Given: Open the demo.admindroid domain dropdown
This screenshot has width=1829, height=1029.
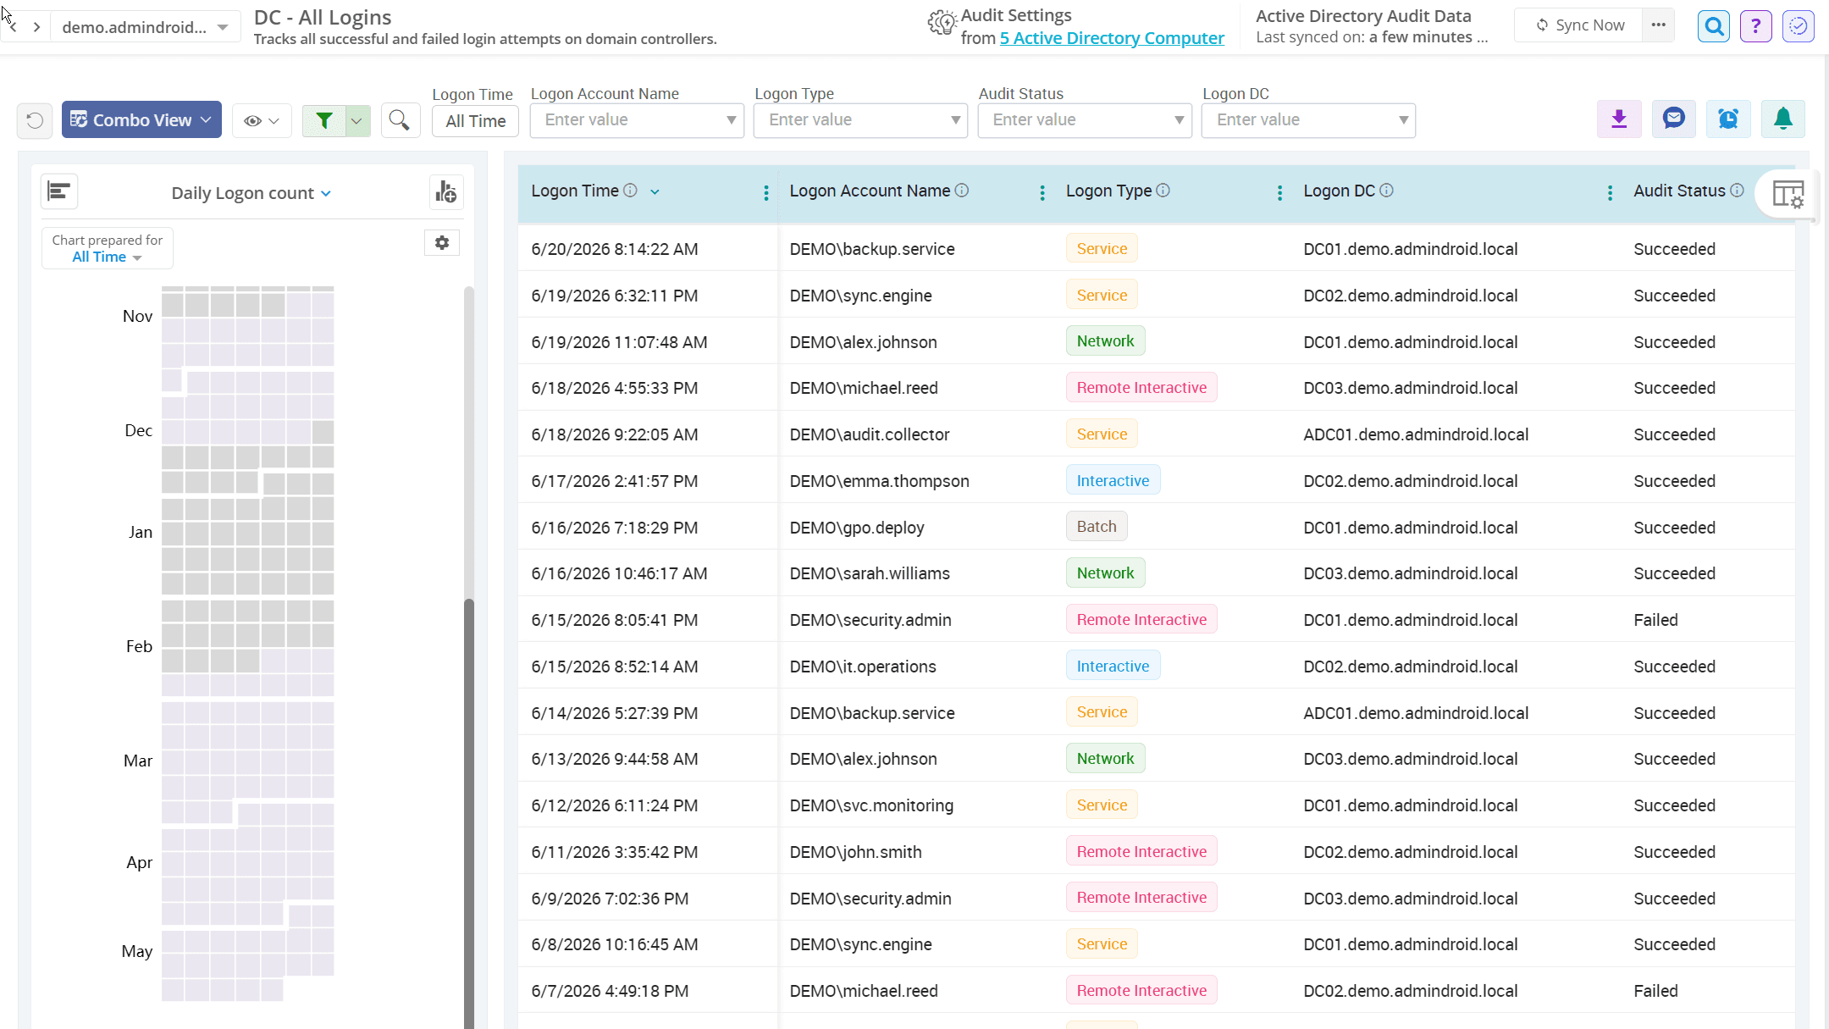Looking at the screenshot, I should (146, 27).
